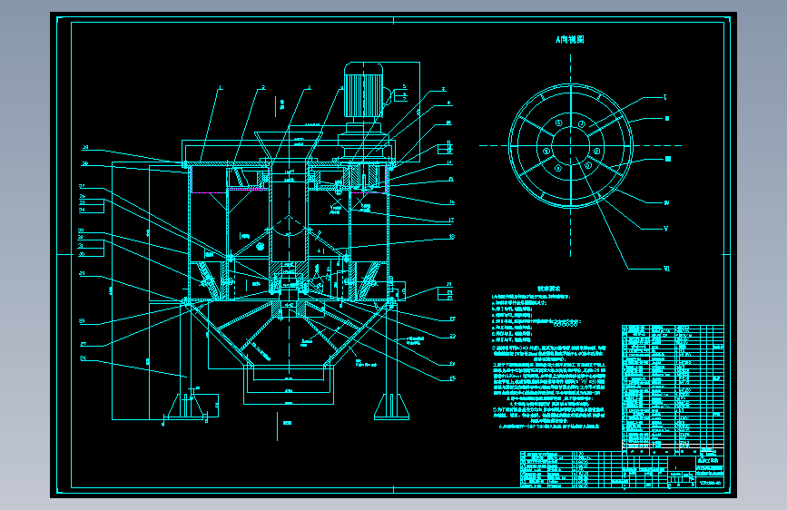Screen dimensions: 787x510
Task: Click part balloon number 1 at top
Action: click(220, 88)
